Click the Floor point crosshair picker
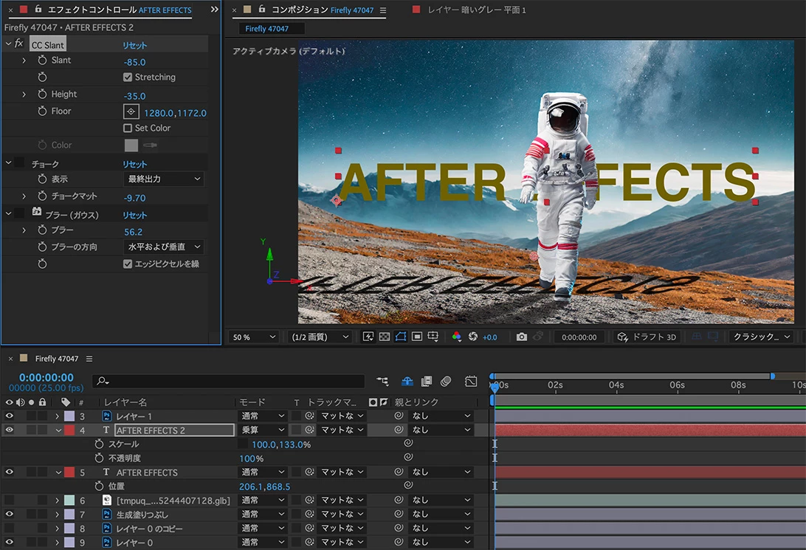The height and width of the screenshot is (550, 806). 131,111
